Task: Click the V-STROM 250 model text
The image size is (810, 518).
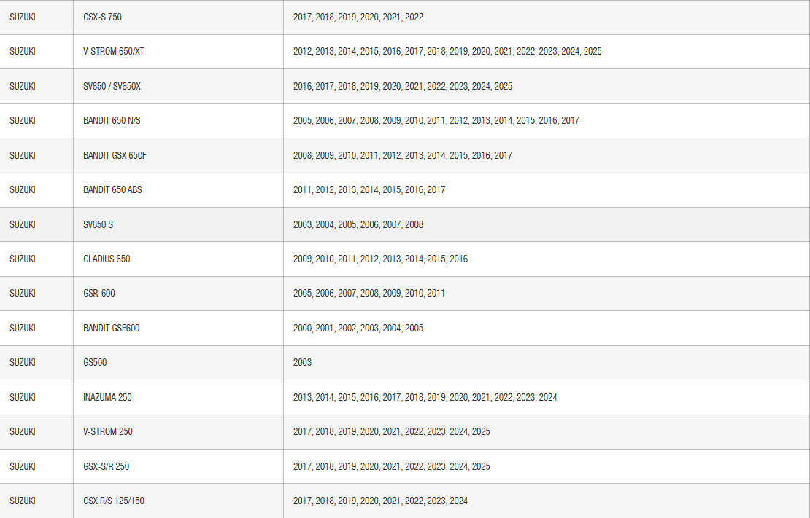Action: pos(108,431)
